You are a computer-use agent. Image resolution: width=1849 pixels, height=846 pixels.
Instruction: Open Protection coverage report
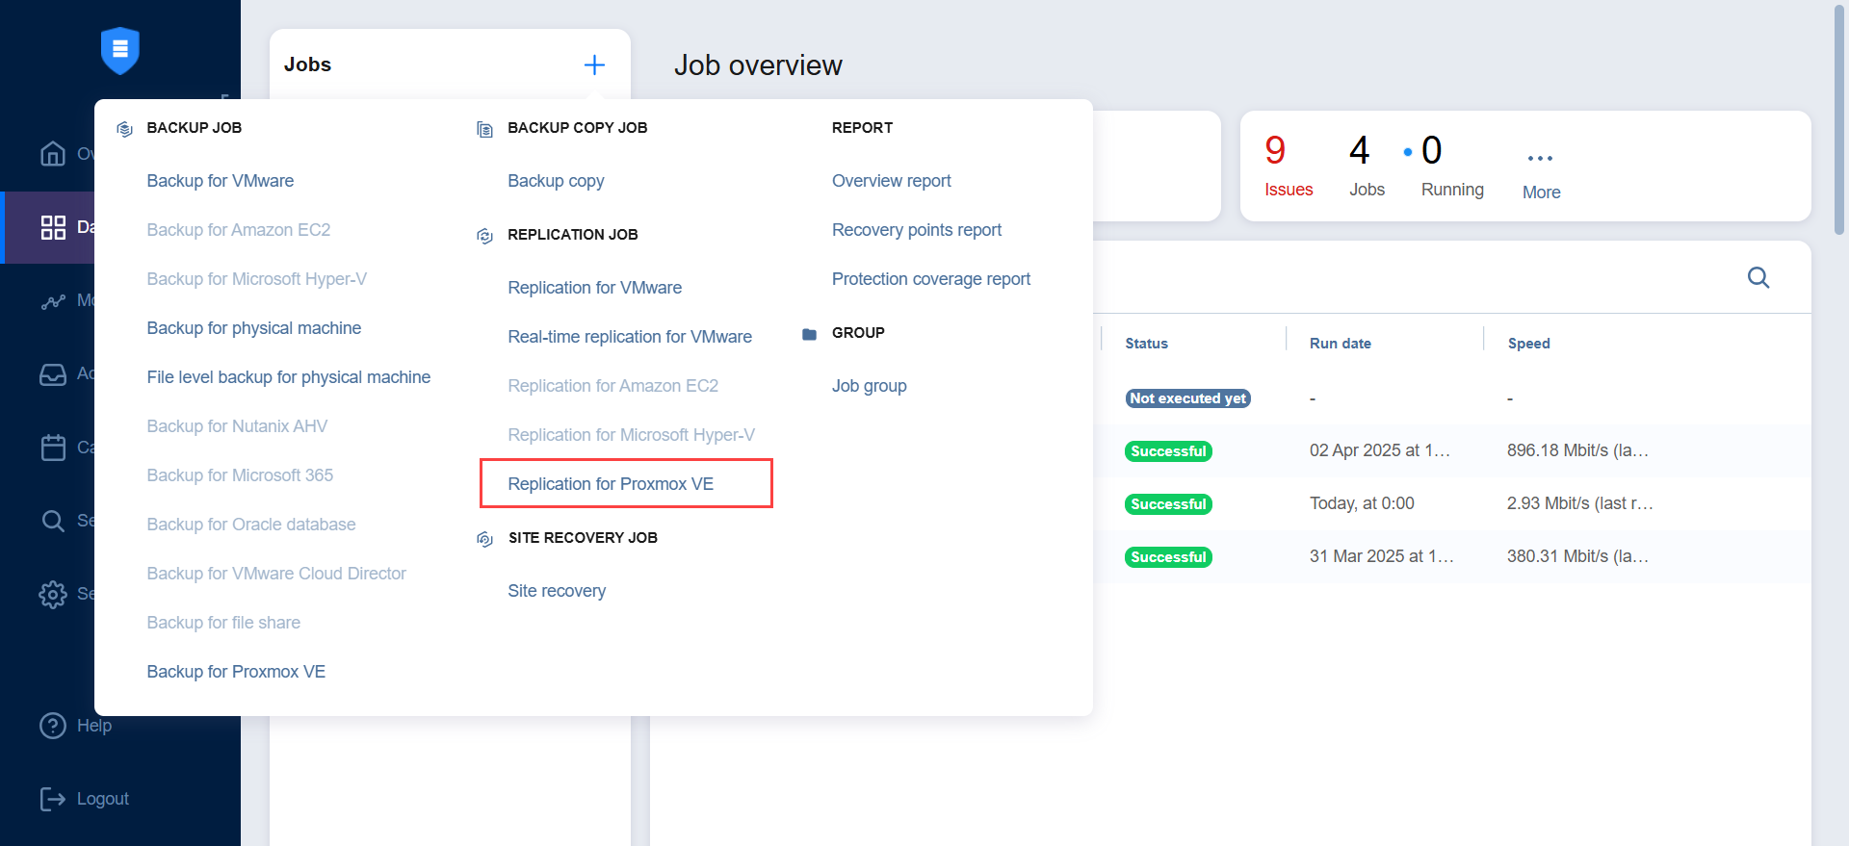[x=930, y=279]
